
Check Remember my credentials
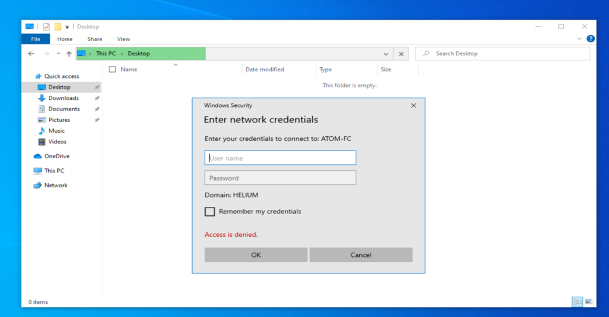[210, 211]
